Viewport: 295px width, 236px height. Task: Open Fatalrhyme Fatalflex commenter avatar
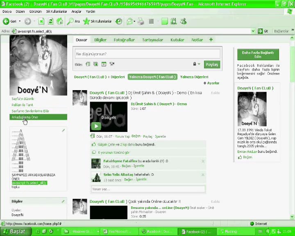(96, 163)
